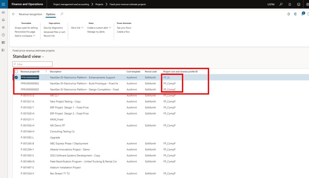309x178 pixels.
Task: Open the app launcher waffle icon
Action: [3, 4]
